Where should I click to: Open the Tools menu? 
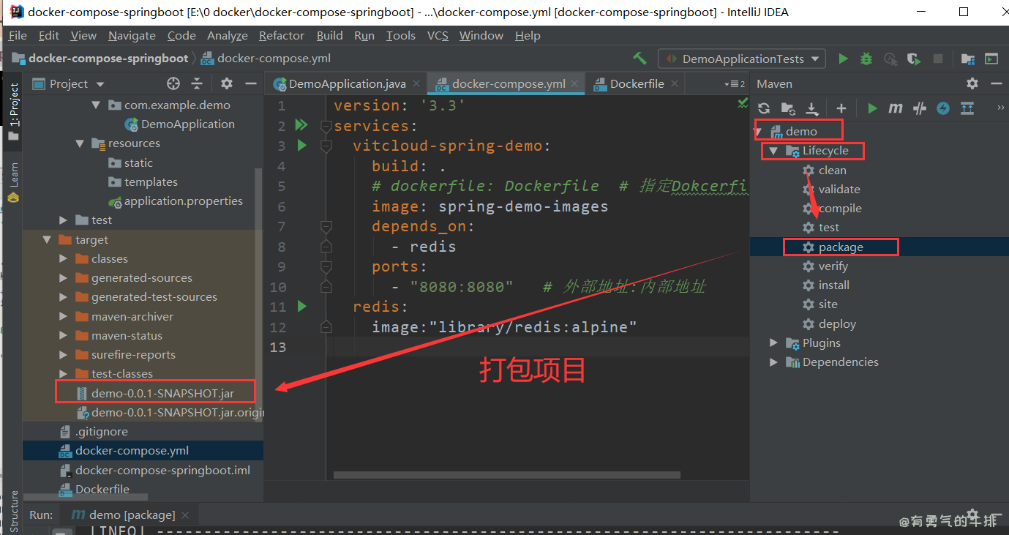(x=400, y=35)
